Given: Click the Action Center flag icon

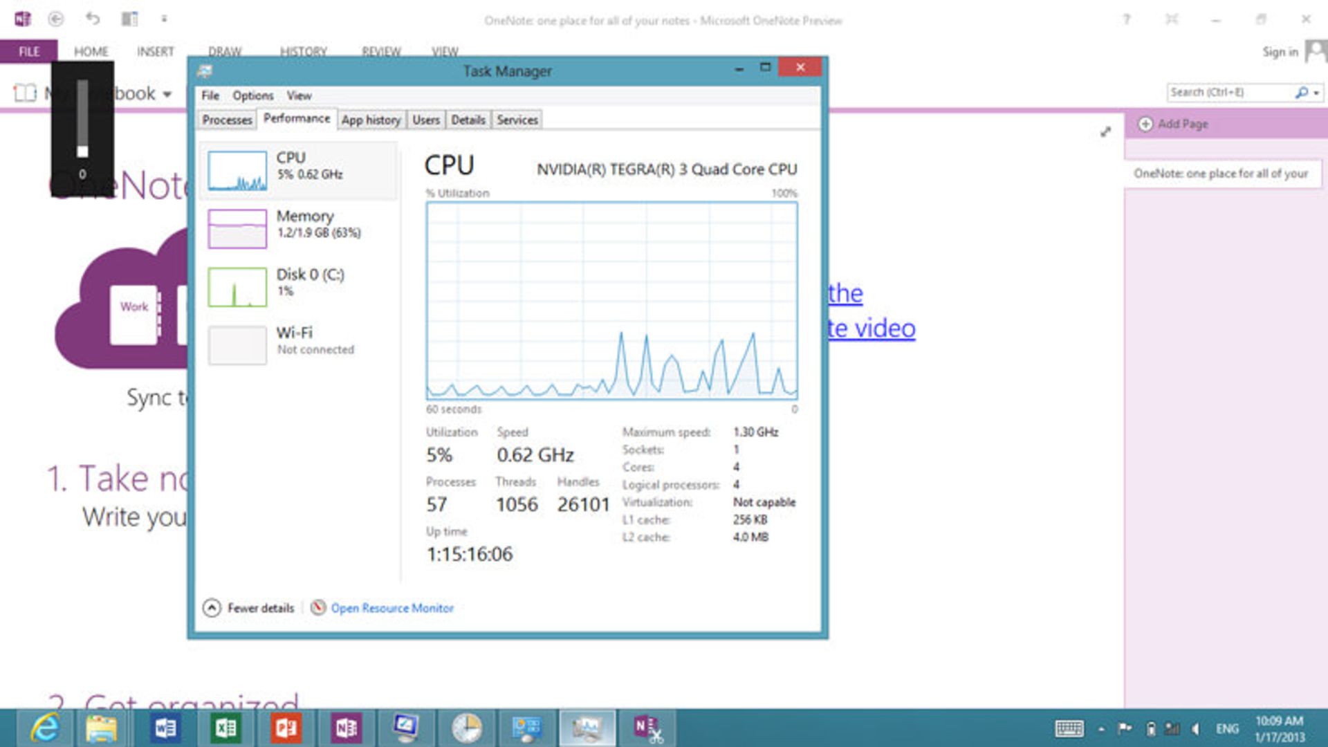Looking at the screenshot, I should pyautogui.click(x=1125, y=728).
